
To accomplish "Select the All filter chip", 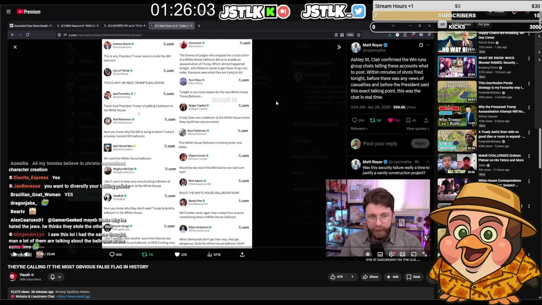I will click(x=442, y=25).
